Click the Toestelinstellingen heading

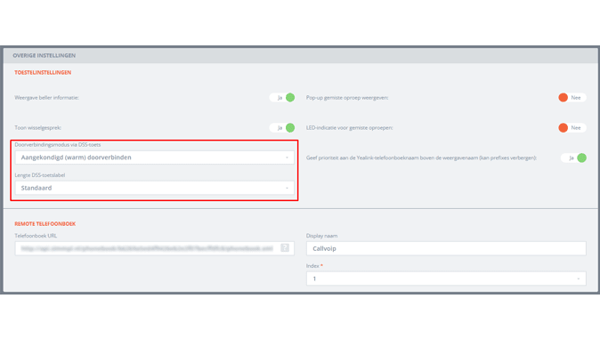tap(43, 72)
